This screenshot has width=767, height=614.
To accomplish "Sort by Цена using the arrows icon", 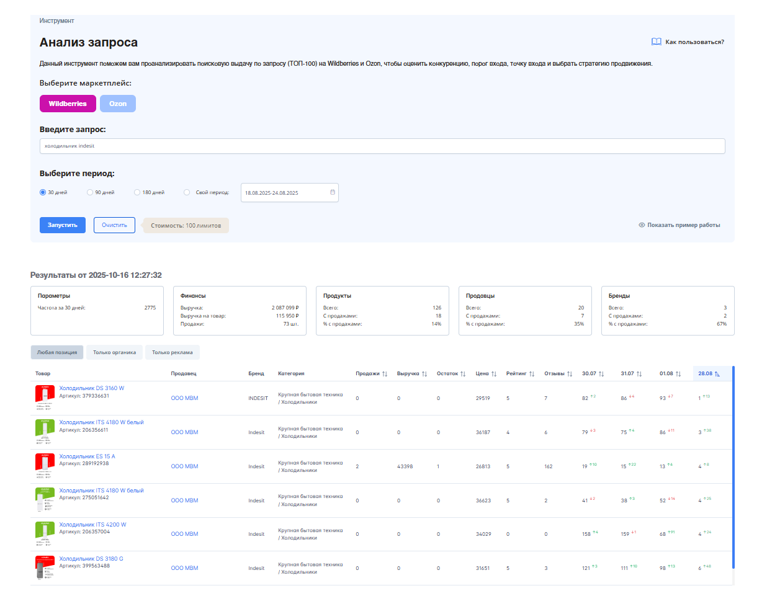I will pyautogui.click(x=494, y=374).
